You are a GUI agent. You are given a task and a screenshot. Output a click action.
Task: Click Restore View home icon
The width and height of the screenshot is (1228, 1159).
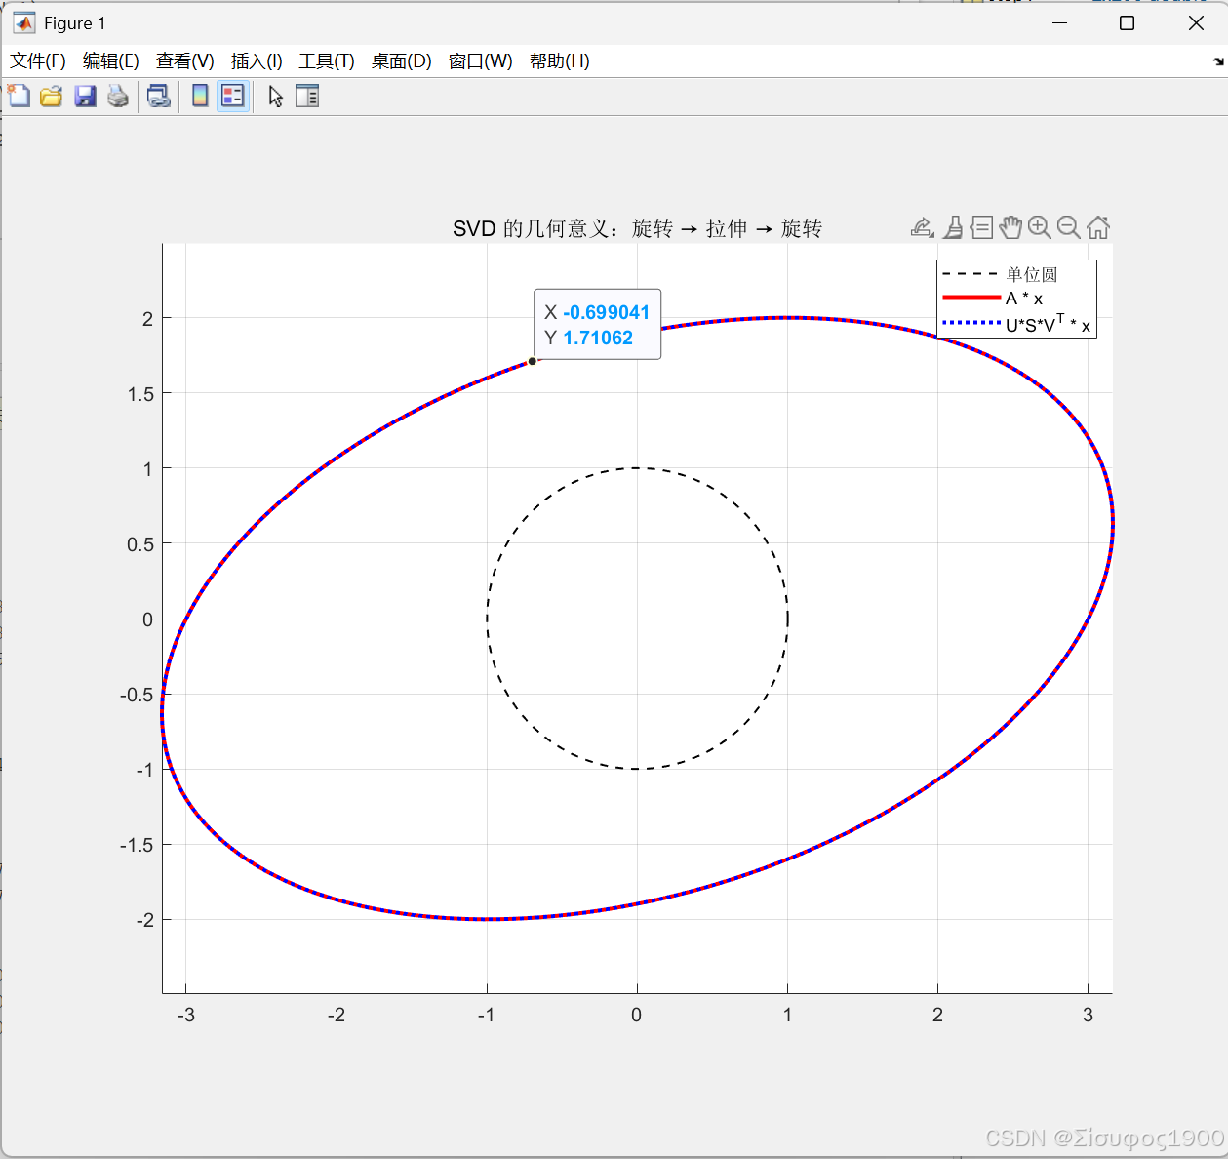tap(1097, 227)
